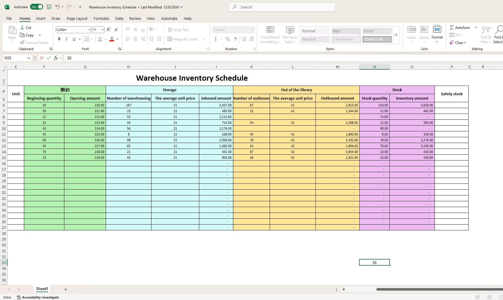Turn off AutoSave
The height and width of the screenshot is (300, 503).
coord(36,7)
